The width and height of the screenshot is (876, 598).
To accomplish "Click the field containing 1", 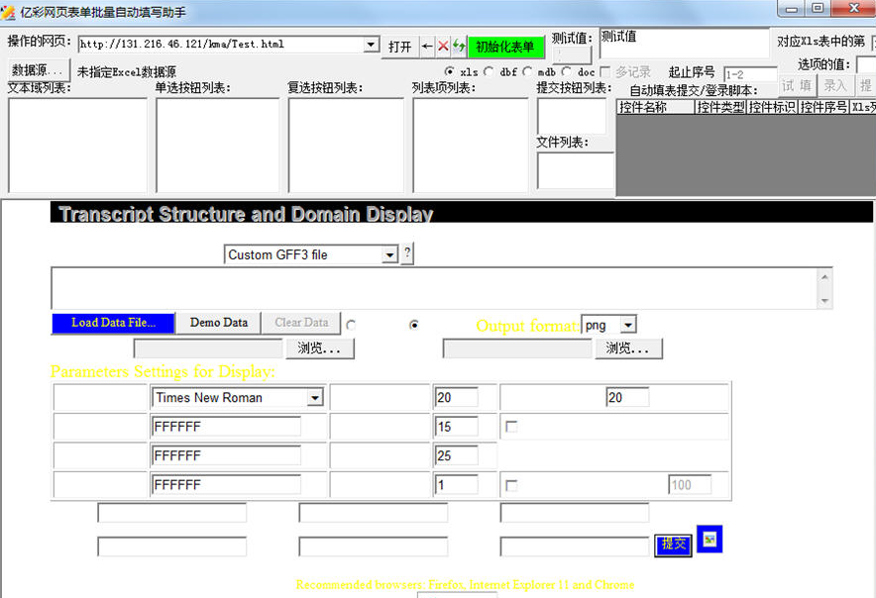I will [x=457, y=485].
